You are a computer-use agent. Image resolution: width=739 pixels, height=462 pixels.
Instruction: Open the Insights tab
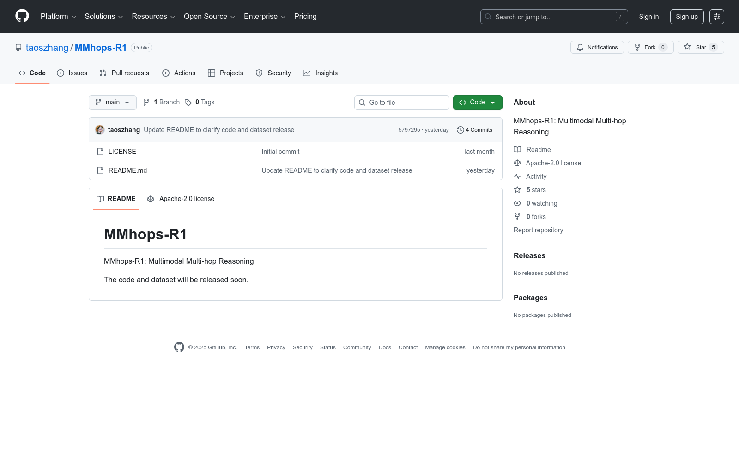pos(321,73)
